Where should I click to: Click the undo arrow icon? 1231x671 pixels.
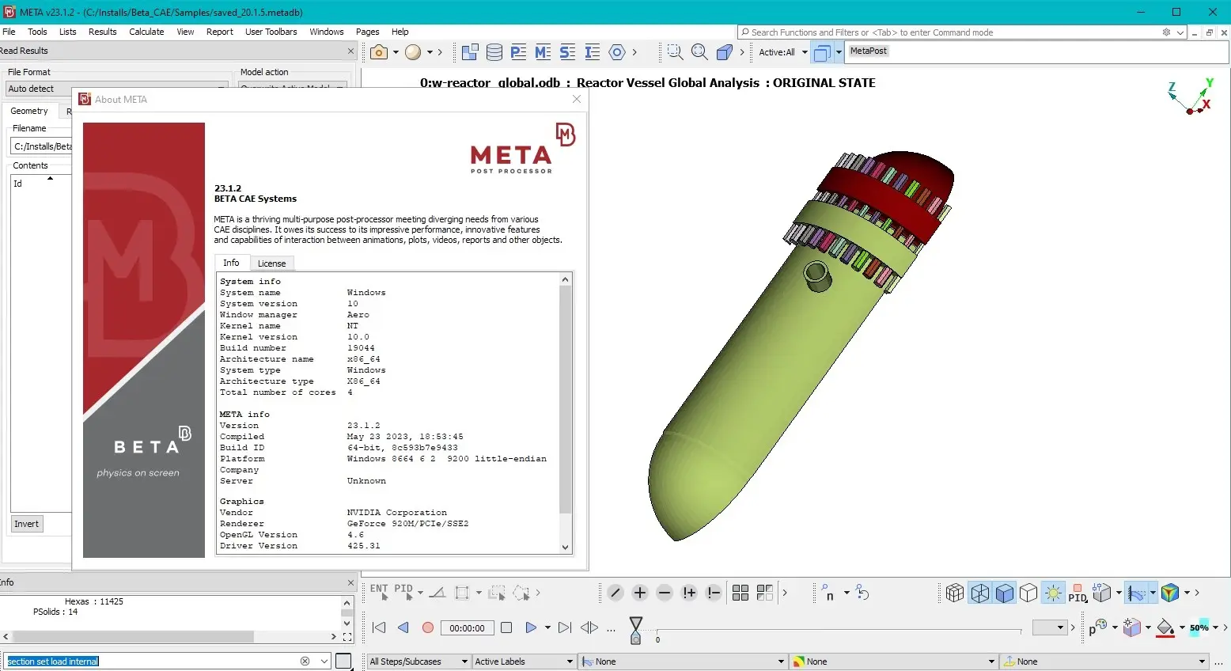pyautogui.click(x=863, y=593)
